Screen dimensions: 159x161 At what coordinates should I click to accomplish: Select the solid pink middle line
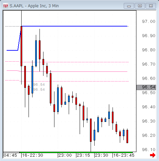(x=74, y=72)
